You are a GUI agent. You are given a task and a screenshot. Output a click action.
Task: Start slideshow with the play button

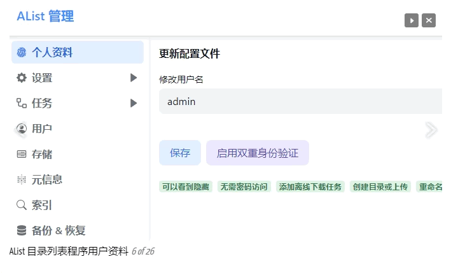(412, 20)
